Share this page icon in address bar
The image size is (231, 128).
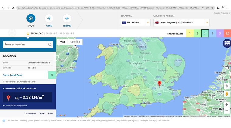click(207, 8)
